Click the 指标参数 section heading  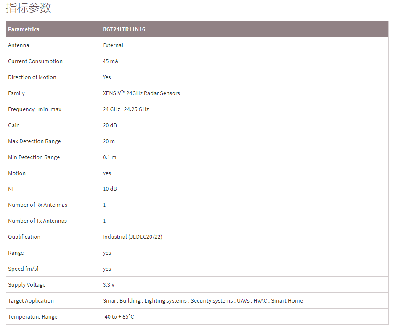click(x=29, y=8)
